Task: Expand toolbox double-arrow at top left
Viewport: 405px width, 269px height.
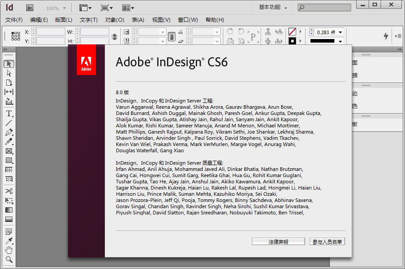Action: point(5,49)
